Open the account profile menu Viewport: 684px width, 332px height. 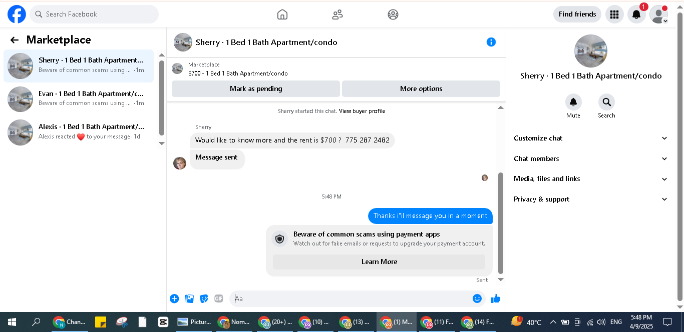[x=658, y=14]
